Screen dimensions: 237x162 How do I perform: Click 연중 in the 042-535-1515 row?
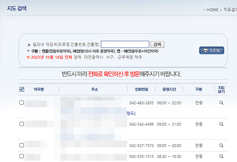[x=199, y=157]
